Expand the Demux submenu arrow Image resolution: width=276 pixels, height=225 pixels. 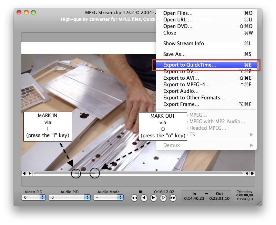[x=252, y=145]
